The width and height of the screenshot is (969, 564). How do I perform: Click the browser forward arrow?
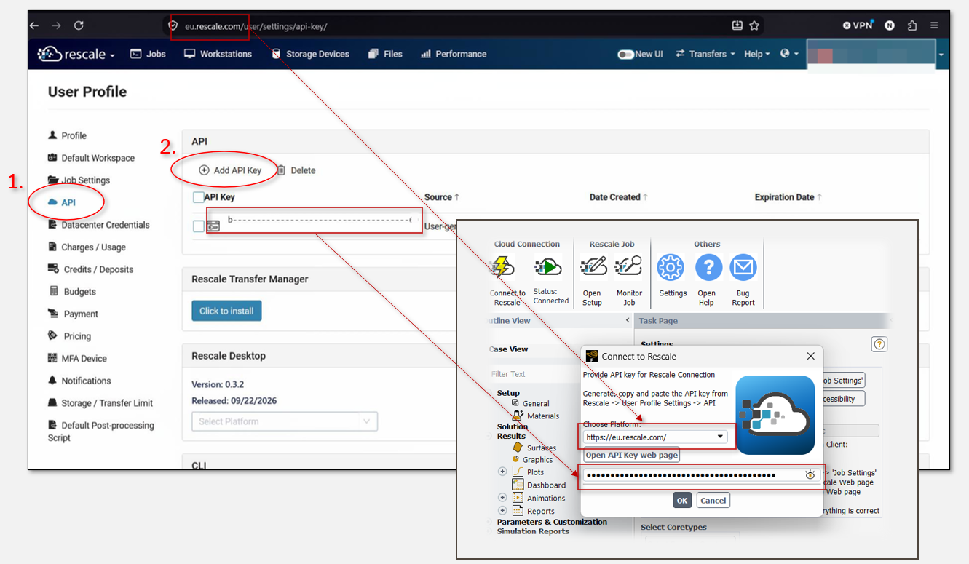56,25
